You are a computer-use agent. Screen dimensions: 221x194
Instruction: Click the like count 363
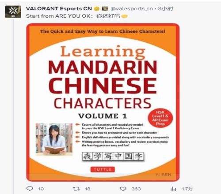(136, 189)
